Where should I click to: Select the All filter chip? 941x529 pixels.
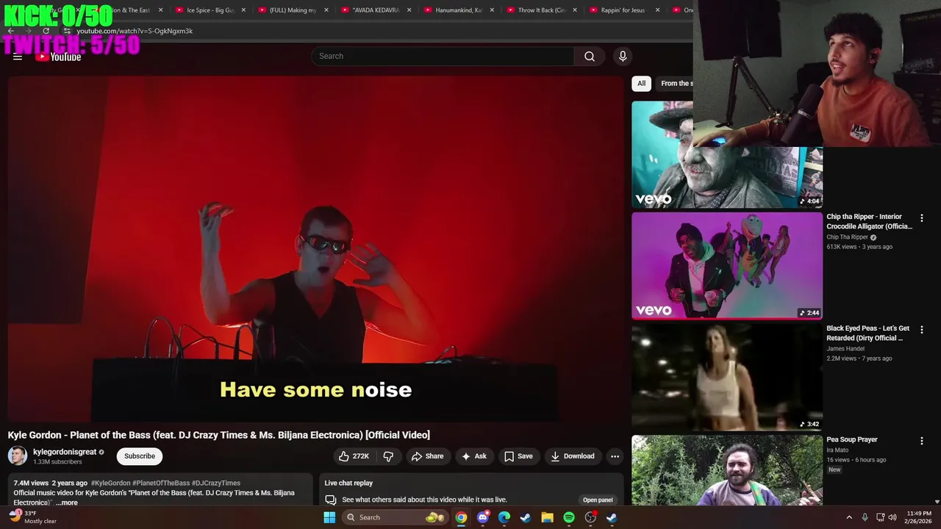tap(641, 83)
